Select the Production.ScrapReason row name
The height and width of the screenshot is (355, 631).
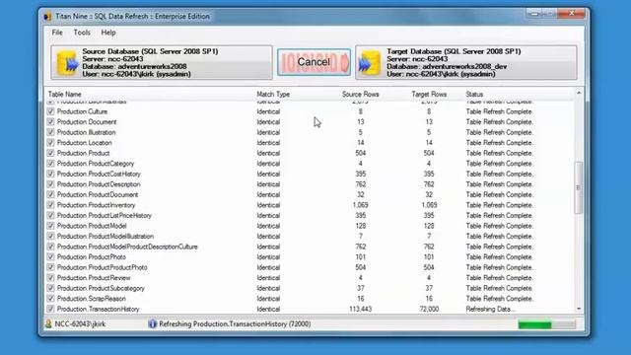(x=92, y=299)
